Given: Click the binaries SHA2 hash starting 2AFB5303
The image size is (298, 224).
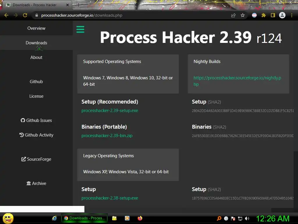Looking at the screenshot, I should (x=243, y=136).
